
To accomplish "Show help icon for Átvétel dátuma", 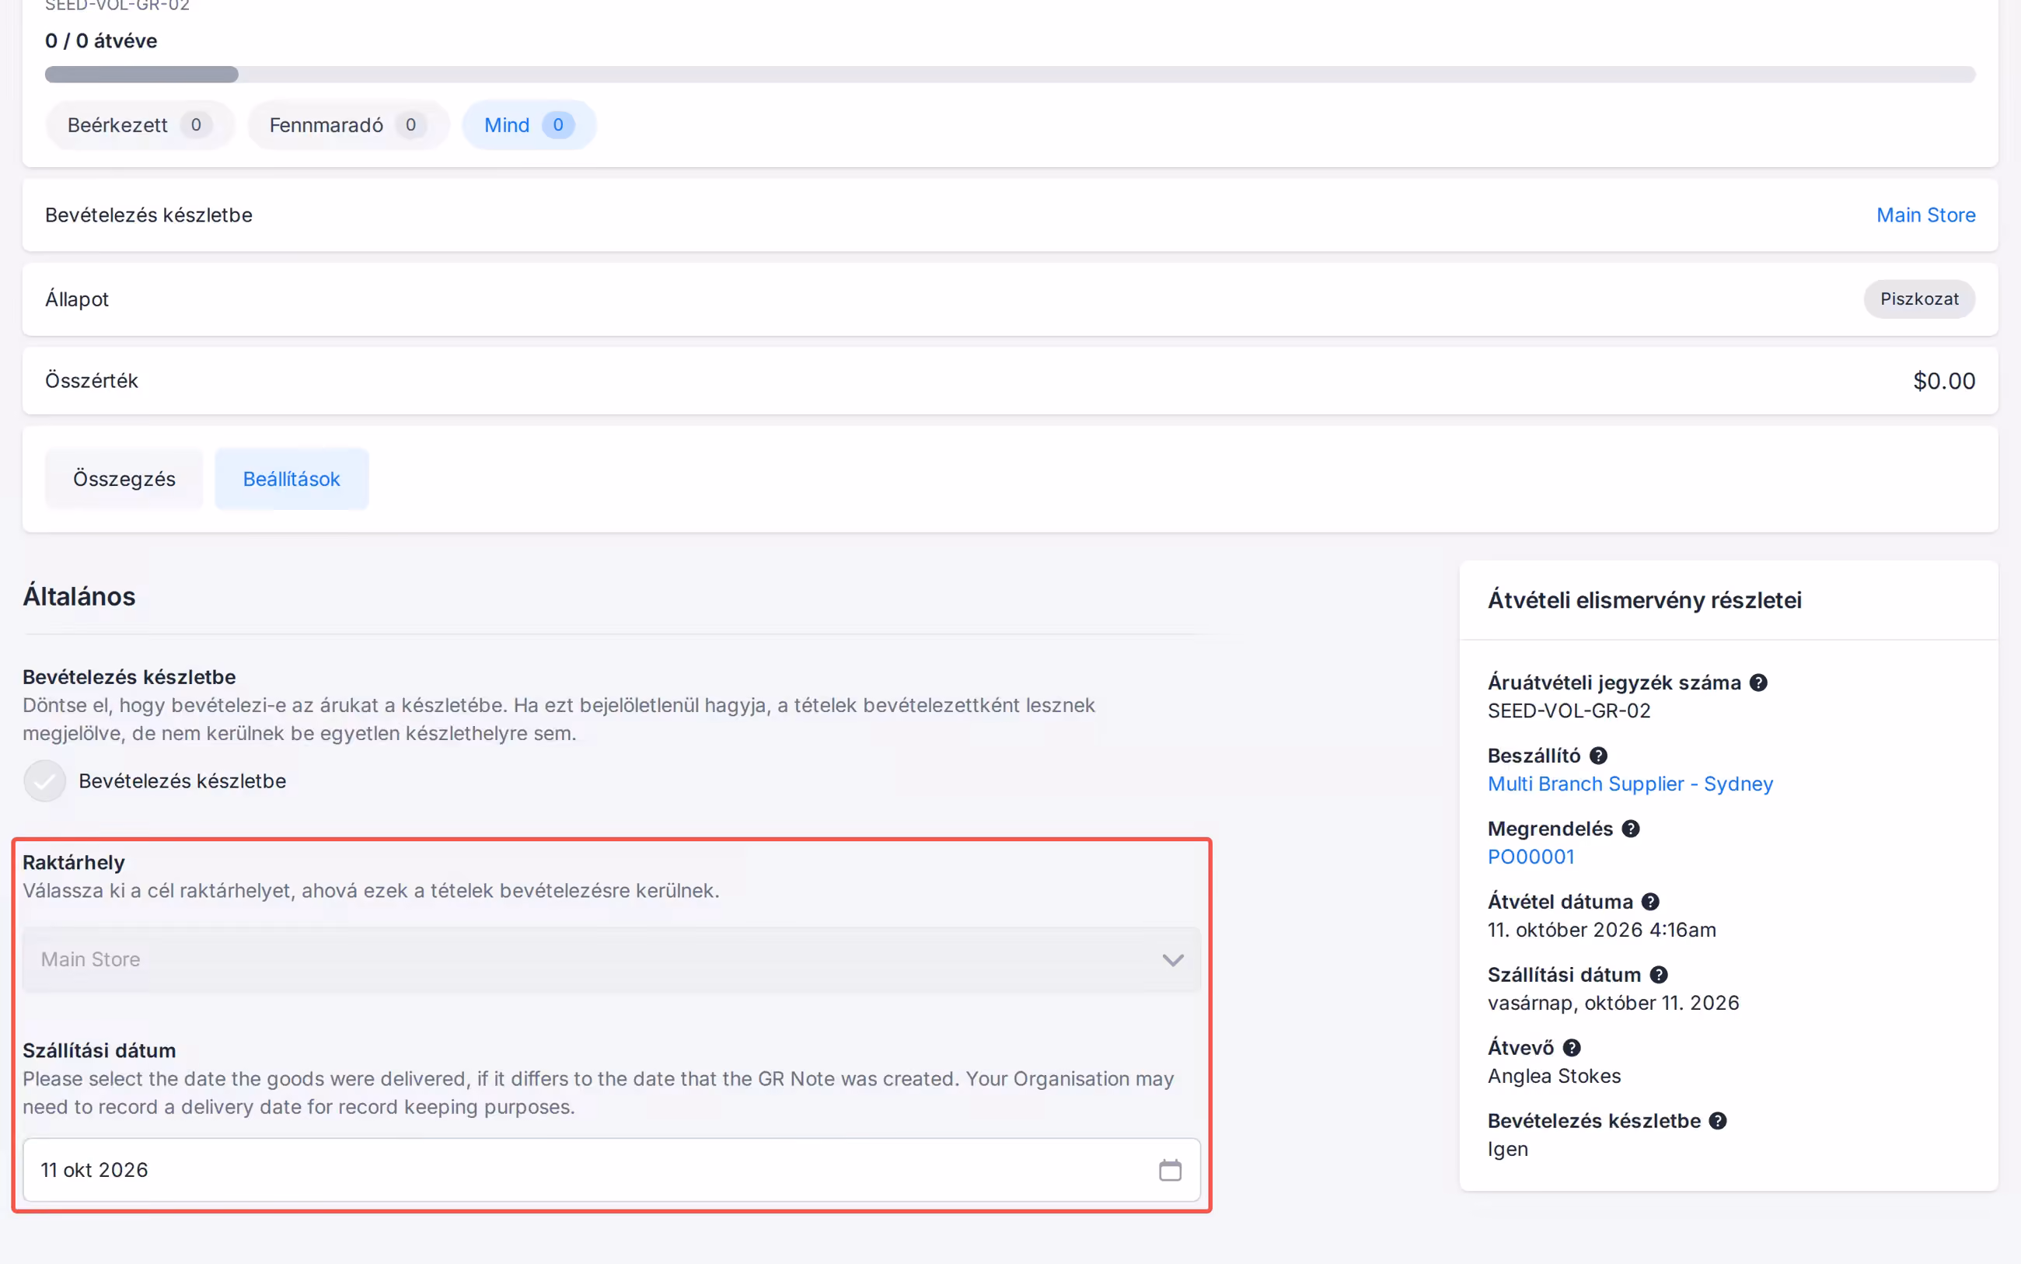I will click(1650, 901).
